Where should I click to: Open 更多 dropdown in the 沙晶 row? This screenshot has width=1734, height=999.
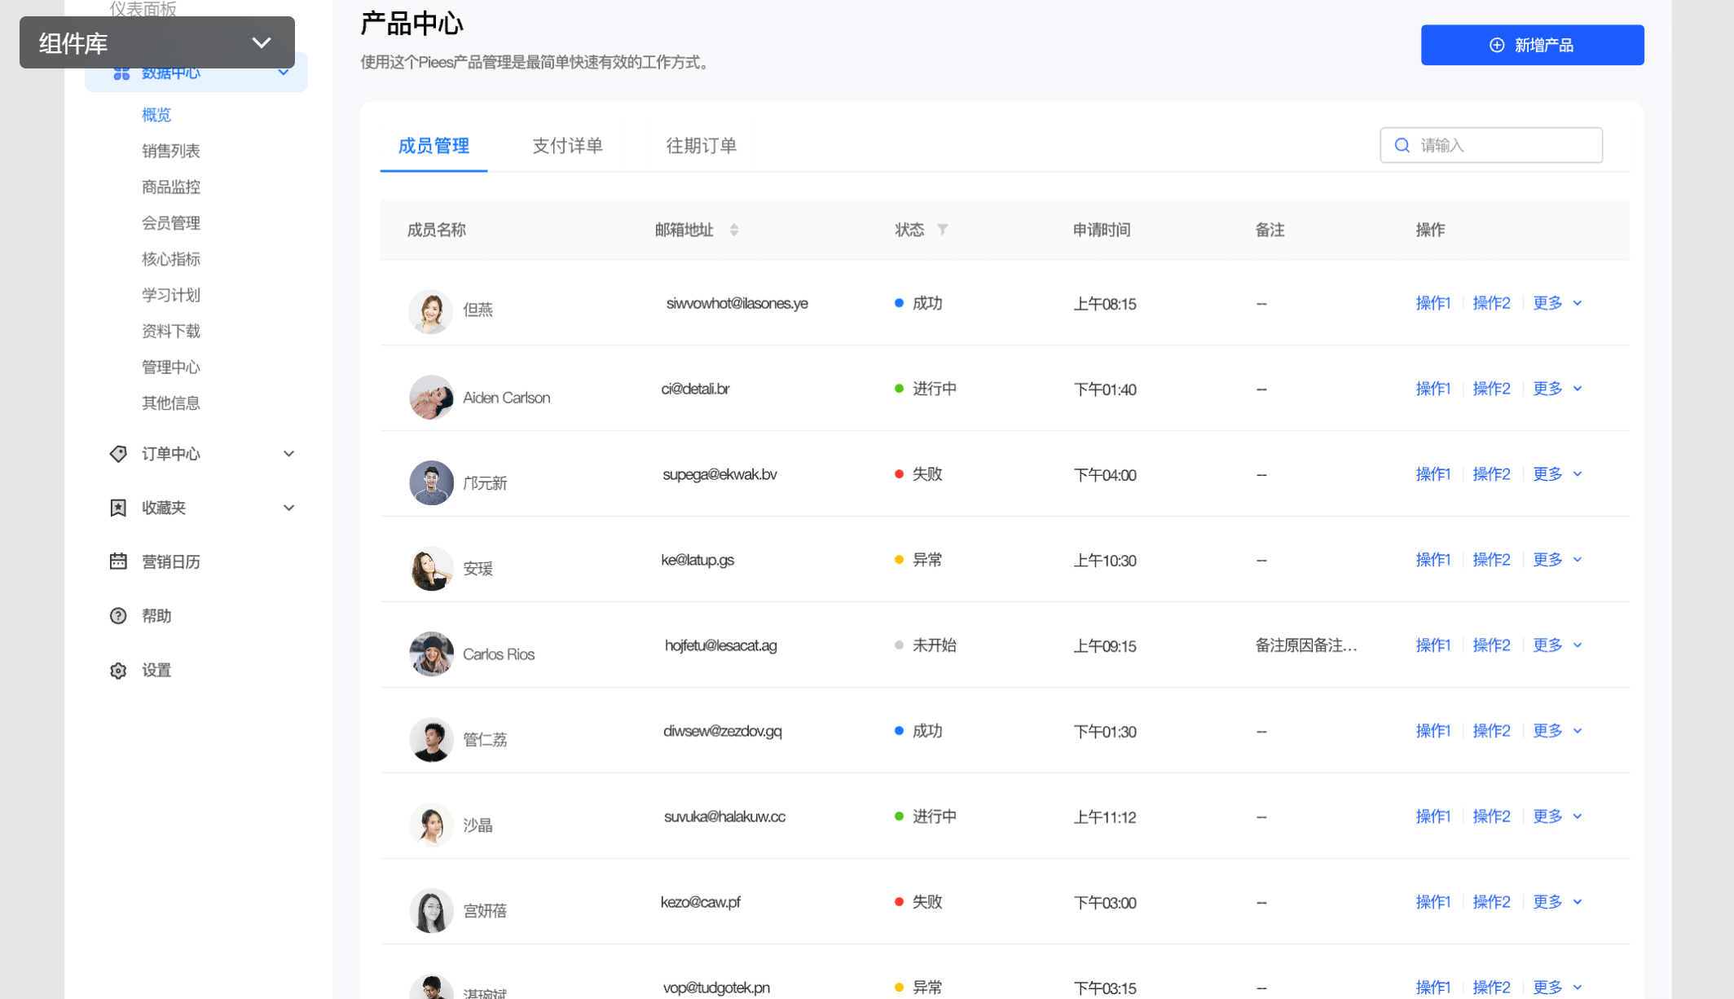coord(1557,816)
